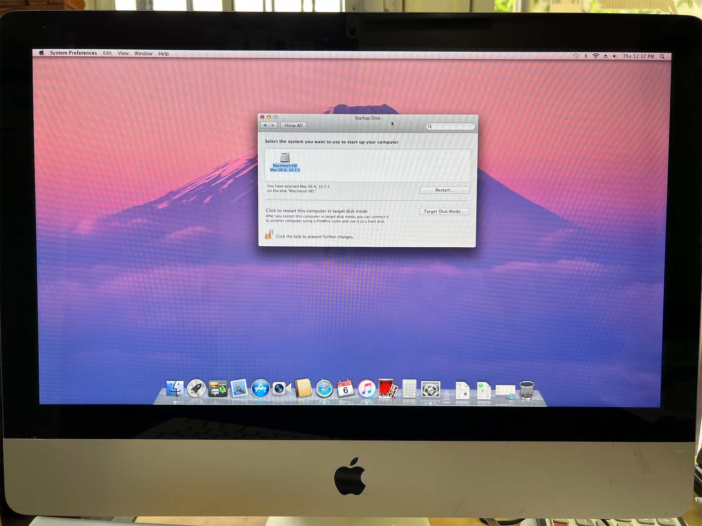Open the View menu
702x526 pixels.
123,53
